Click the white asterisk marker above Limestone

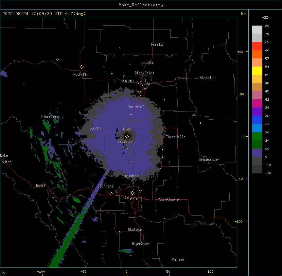click(50, 113)
